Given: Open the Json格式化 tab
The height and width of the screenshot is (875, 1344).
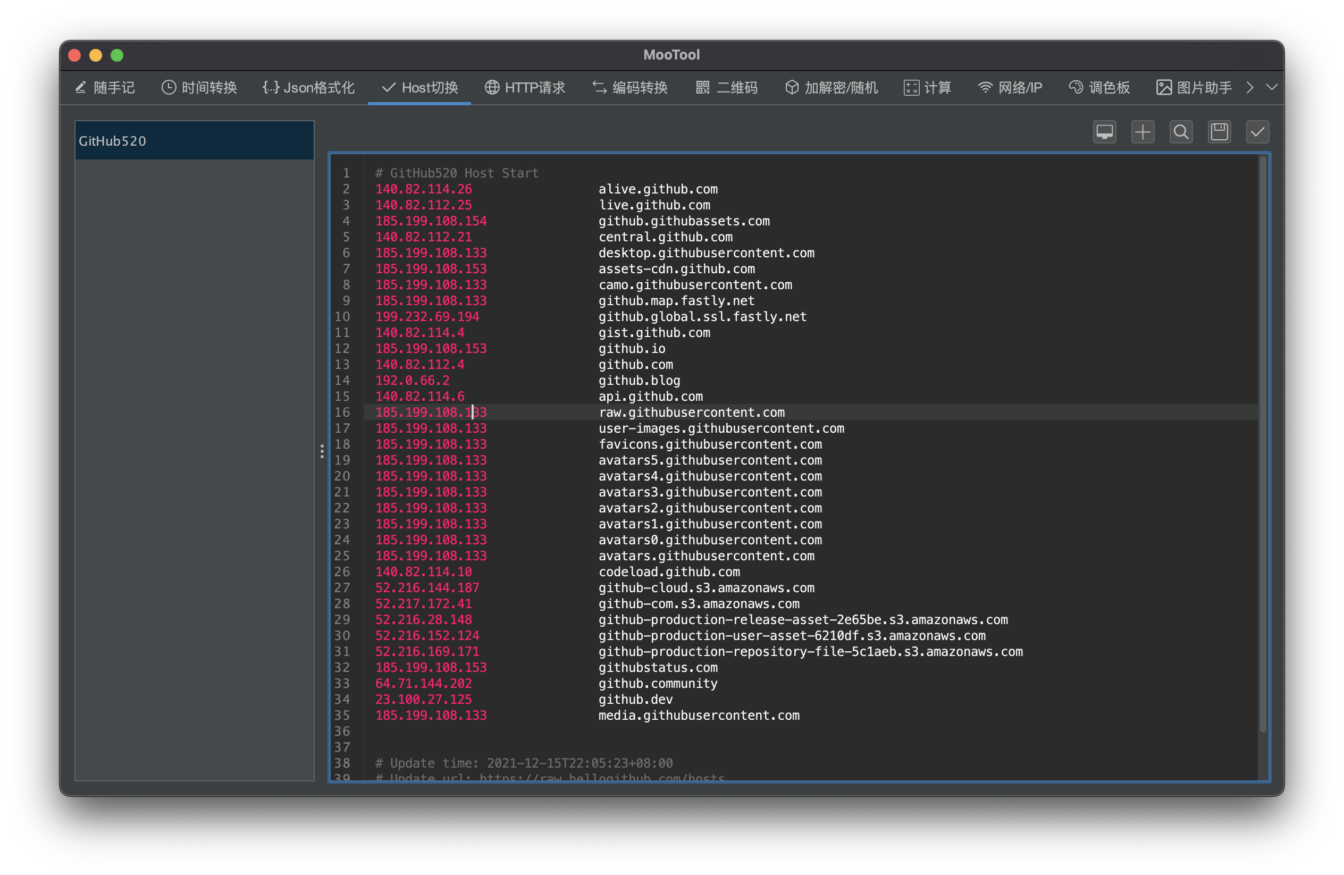Looking at the screenshot, I should [308, 88].
